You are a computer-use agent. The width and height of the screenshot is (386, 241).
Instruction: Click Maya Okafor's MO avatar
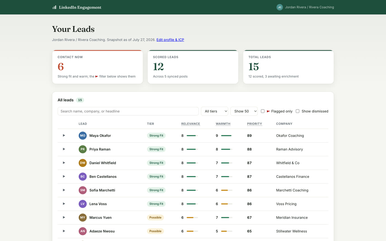click(83, 136)
